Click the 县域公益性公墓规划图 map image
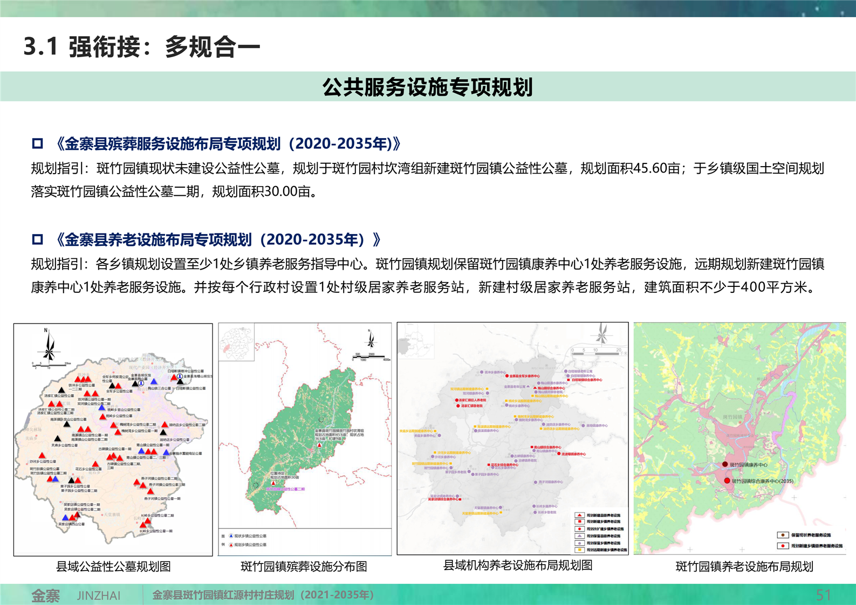 pyautogui.click(x=113, y=439)
